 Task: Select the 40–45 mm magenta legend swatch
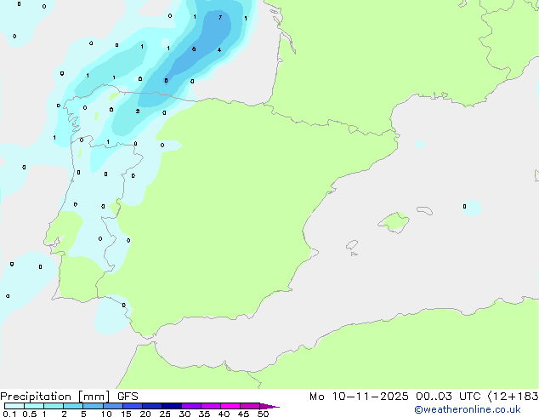[x=230, y=406]
